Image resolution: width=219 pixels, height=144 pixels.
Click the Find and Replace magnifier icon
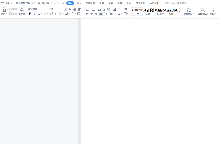coord(203,9)
